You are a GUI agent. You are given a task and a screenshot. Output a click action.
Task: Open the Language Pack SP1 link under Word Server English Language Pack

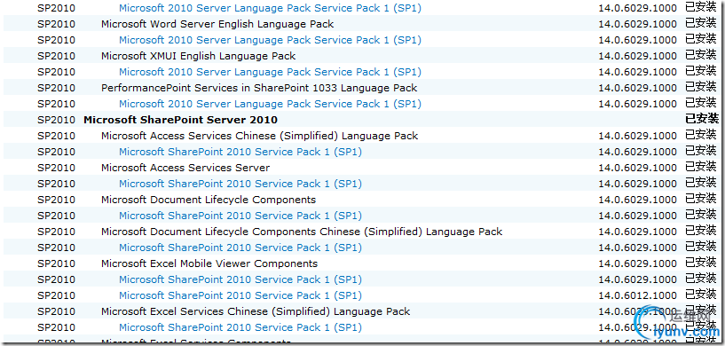tap(270, 40)
